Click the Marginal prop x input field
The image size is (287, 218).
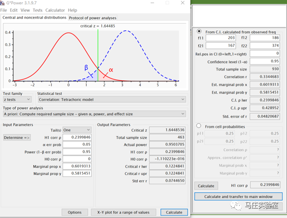click(x=77, y=166)
